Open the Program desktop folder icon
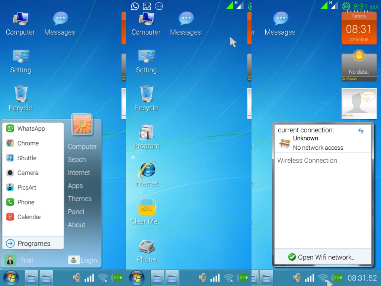Screen dimensions: 381x286 pos(146,136)
